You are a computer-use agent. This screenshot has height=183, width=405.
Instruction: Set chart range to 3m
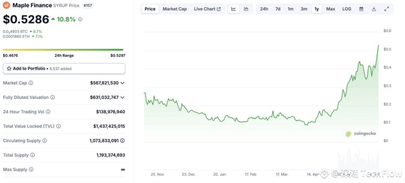point(304,9)
